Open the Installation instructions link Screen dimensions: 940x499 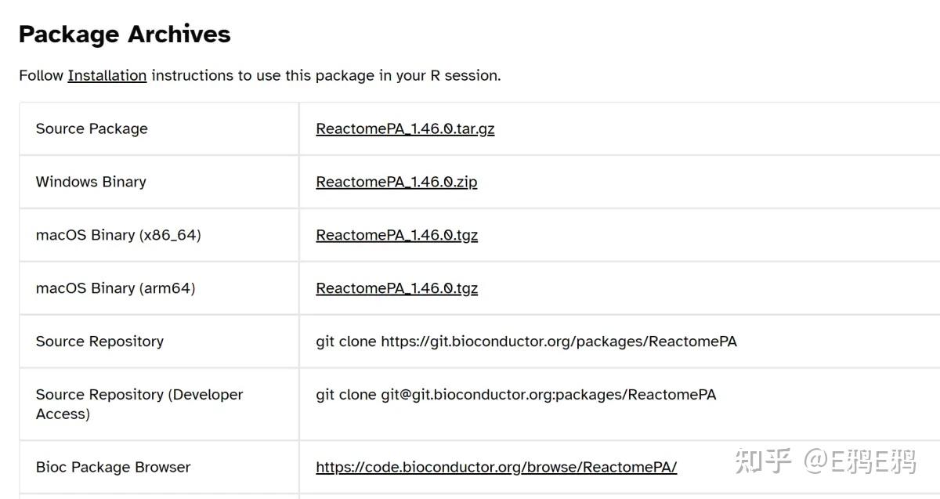point(107,76)
